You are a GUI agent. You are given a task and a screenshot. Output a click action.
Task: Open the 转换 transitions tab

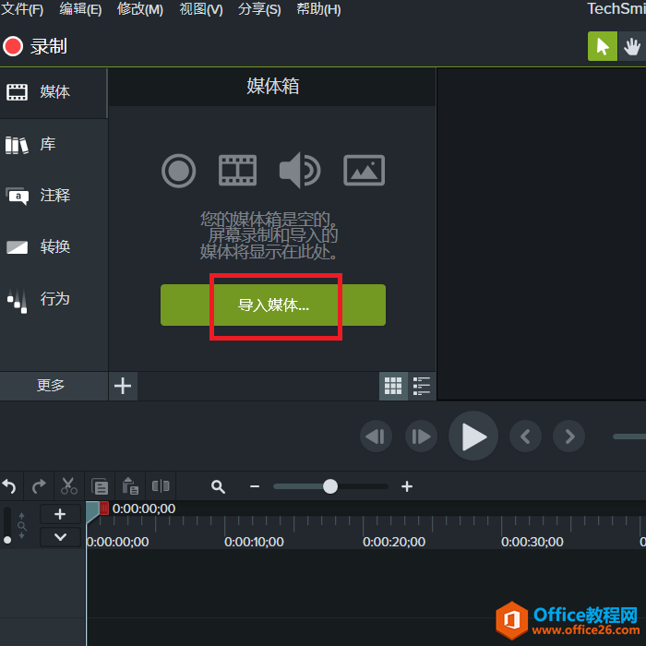pos(54,247)
